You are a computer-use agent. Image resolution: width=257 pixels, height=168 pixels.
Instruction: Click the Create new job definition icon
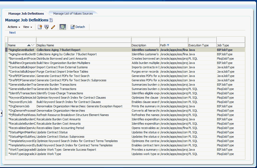click(x=40, y=27)
